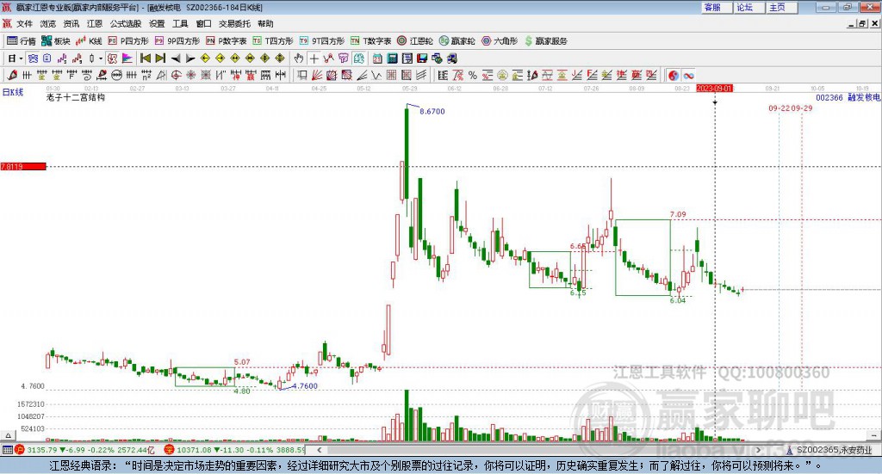
Task: Toggle the colored flag chart icon
Action: pyautogui.click(x=127, y=58)
